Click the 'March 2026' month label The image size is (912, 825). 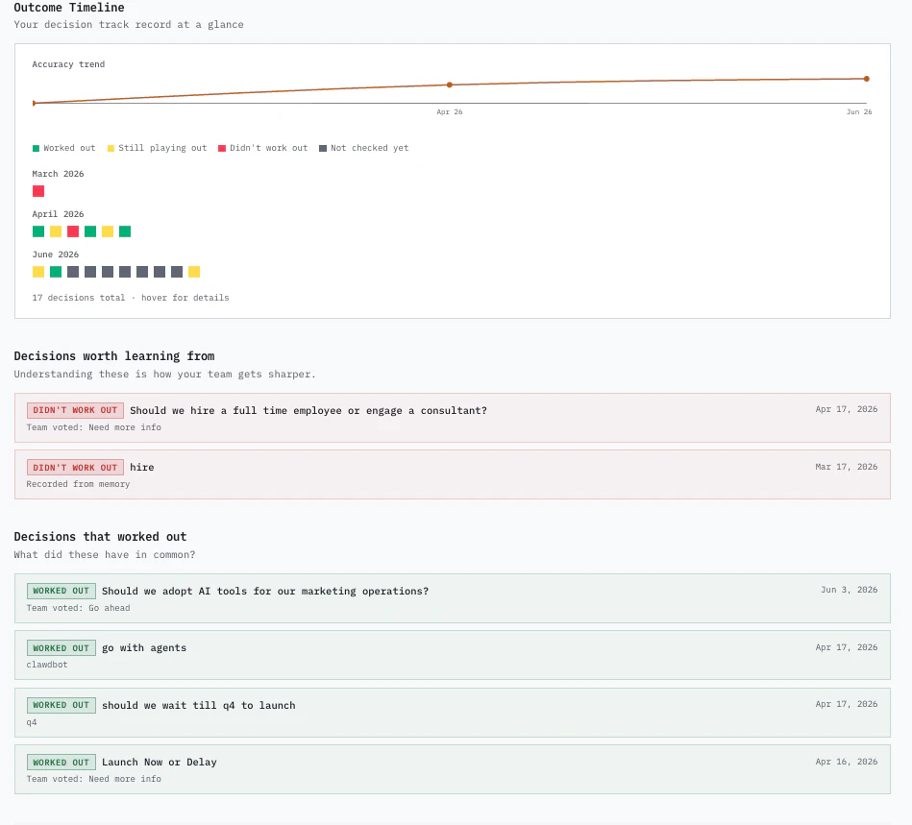pyautogui.click(x=58, y=174)
